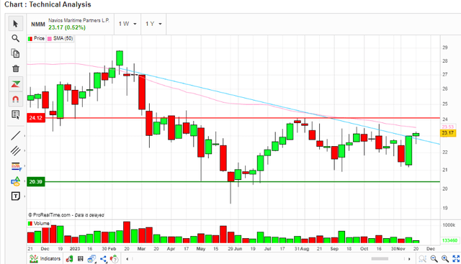Open the help question mark icon

coord(115,259)
